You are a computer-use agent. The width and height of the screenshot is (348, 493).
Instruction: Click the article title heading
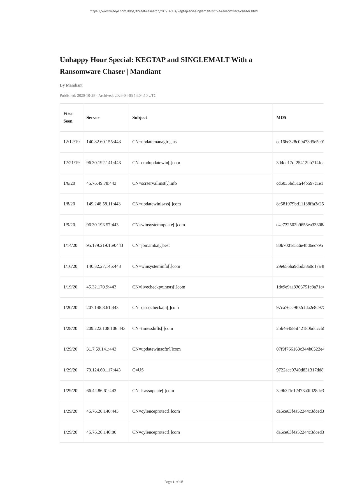(x=156, y=66)
